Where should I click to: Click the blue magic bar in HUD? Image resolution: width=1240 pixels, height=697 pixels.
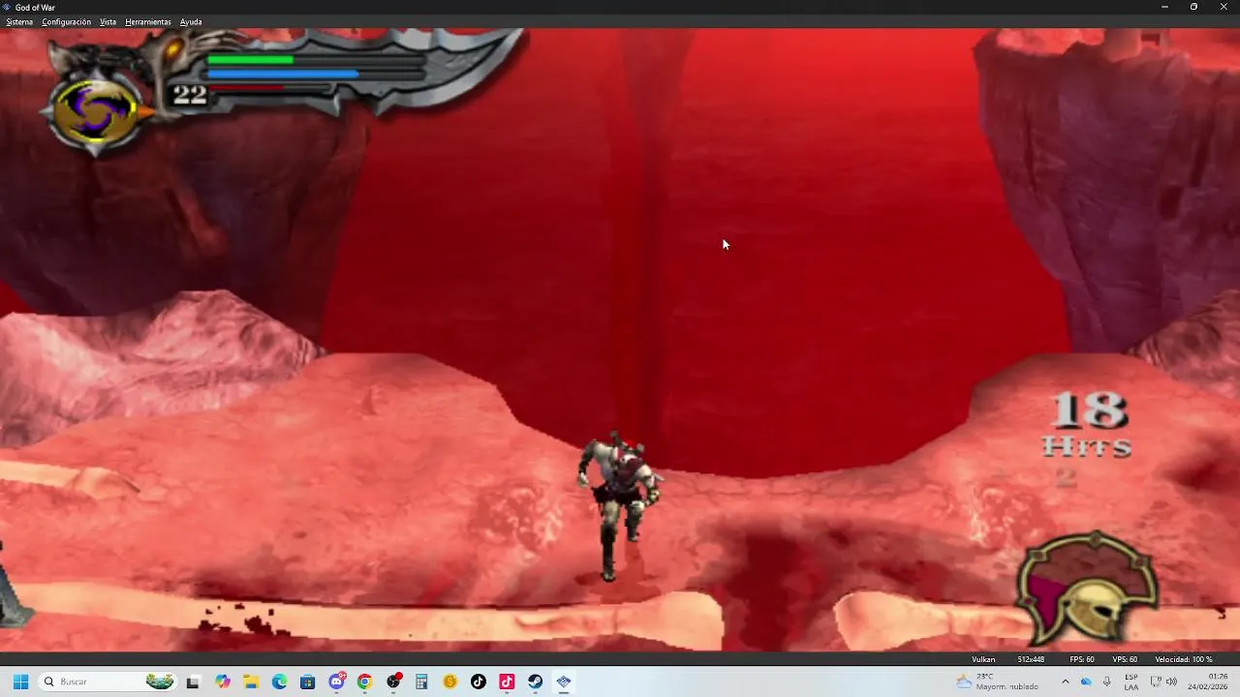click(x=283, y=74)
